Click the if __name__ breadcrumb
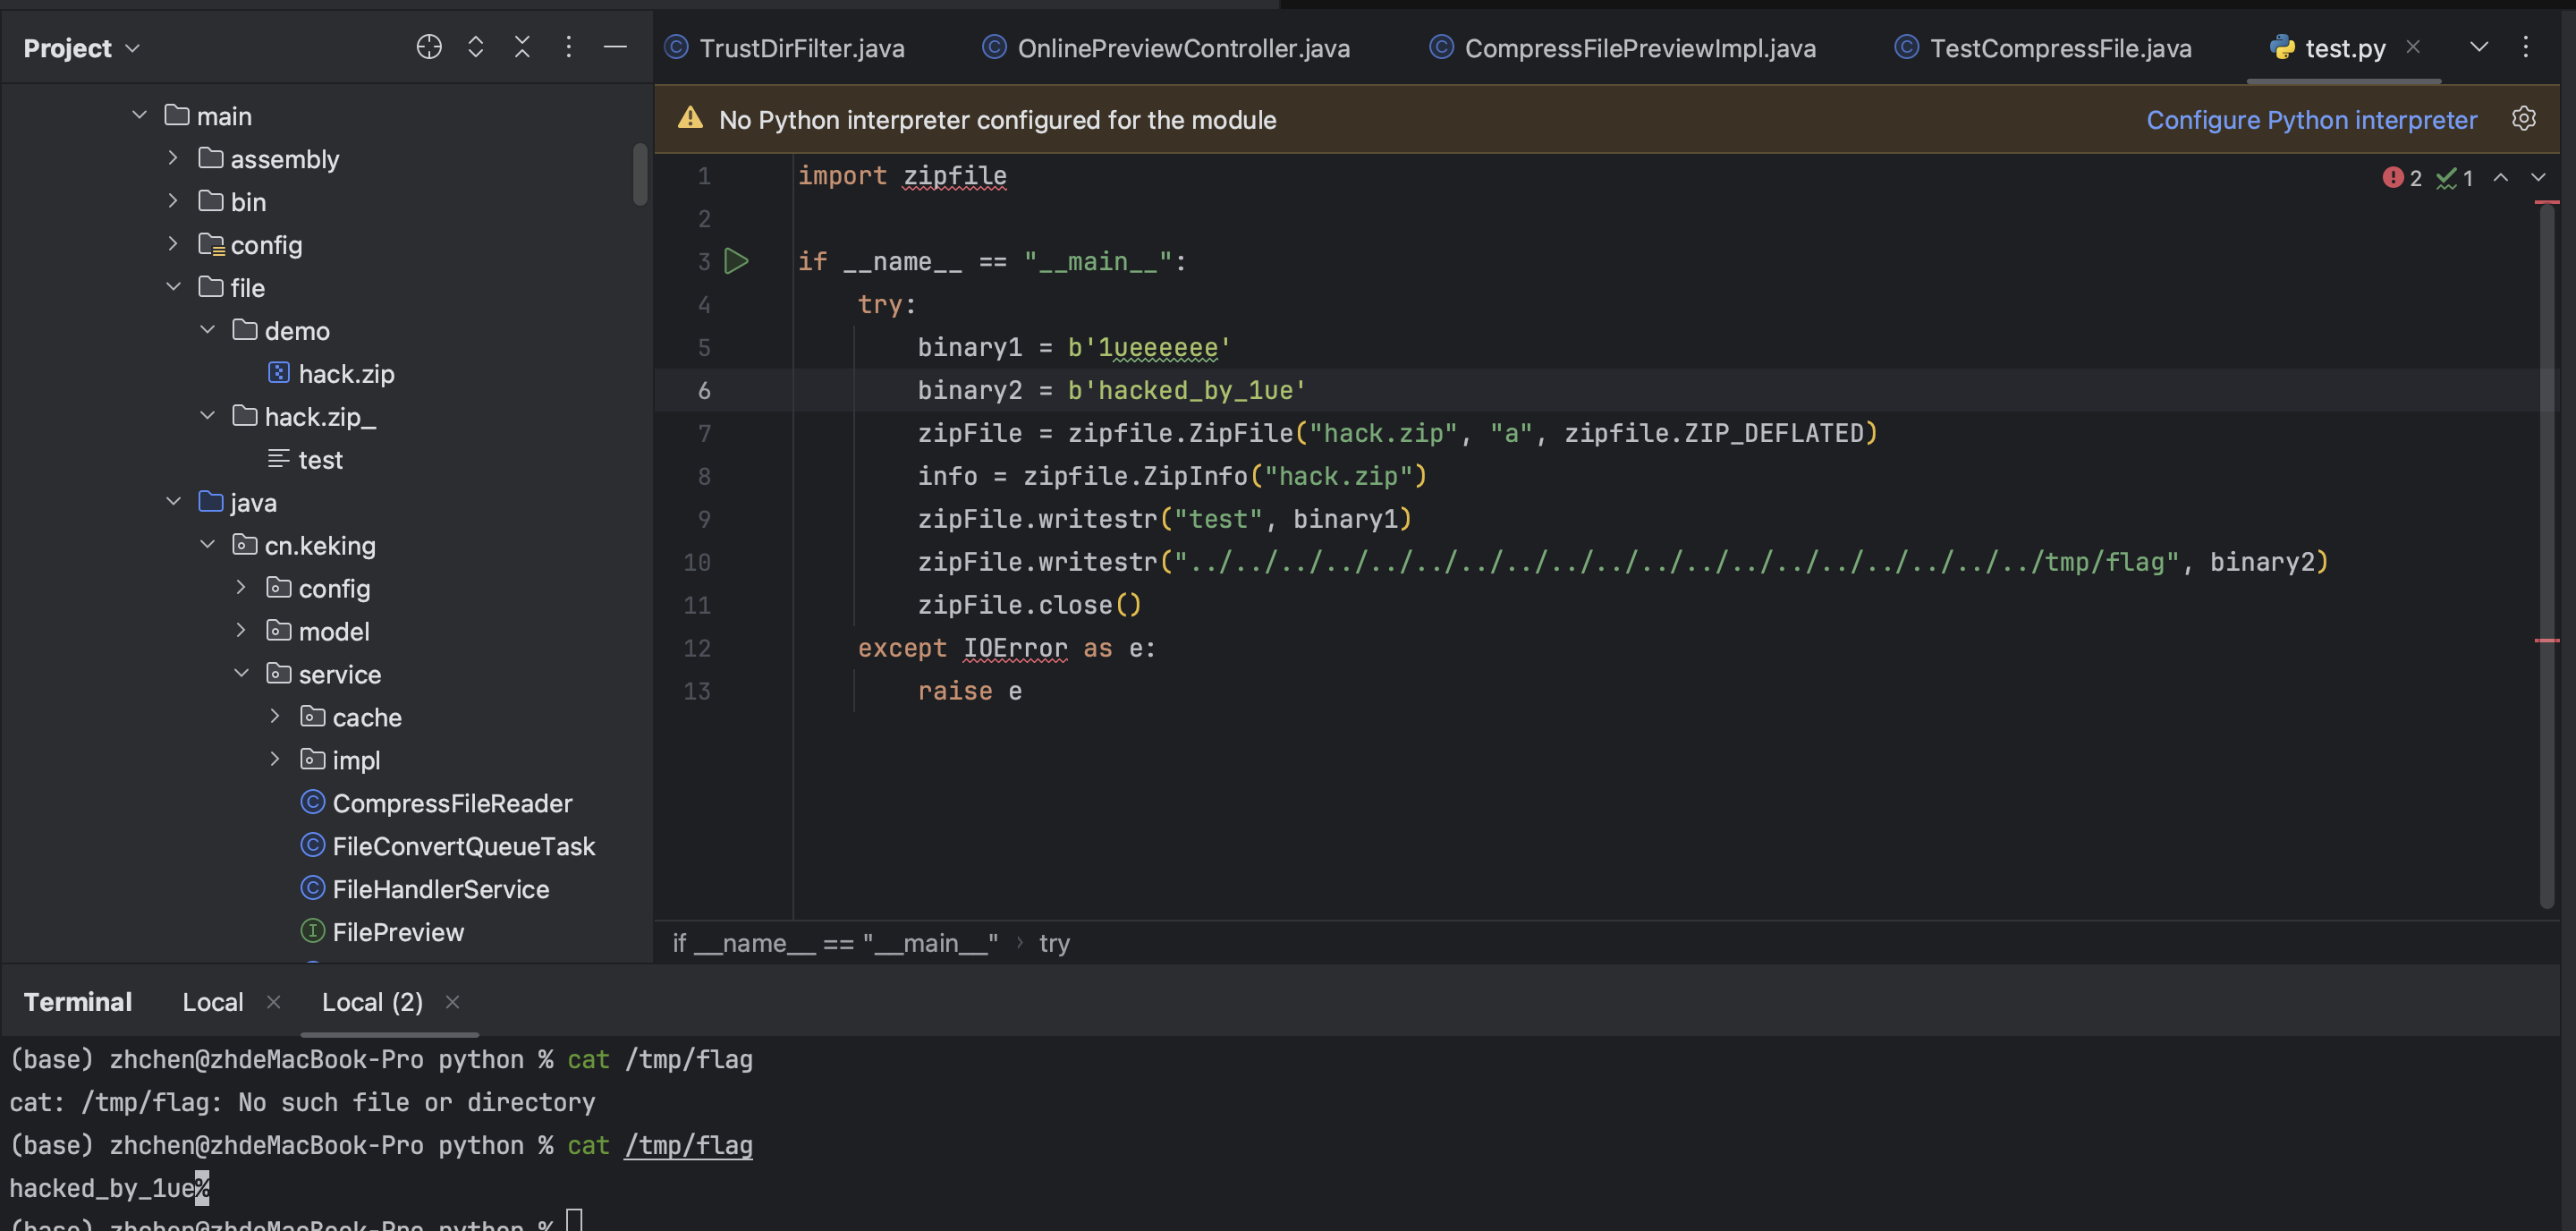2576x1231 pixels. tap(835, 943)
